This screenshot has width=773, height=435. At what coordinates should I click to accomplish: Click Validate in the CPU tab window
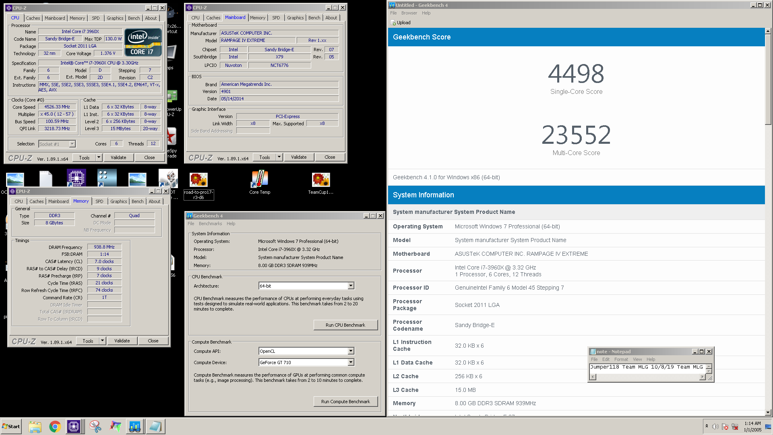click(x=118, y=157)
